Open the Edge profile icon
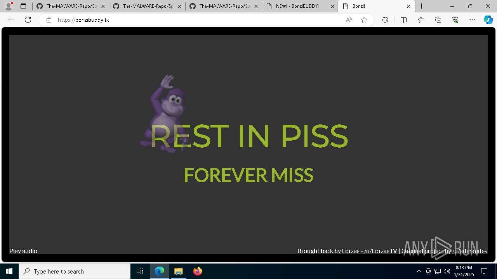 (9, 6)
